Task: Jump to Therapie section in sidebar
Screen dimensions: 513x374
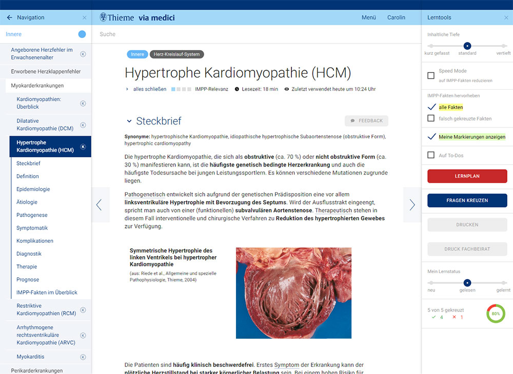Action: coord(27,266)
